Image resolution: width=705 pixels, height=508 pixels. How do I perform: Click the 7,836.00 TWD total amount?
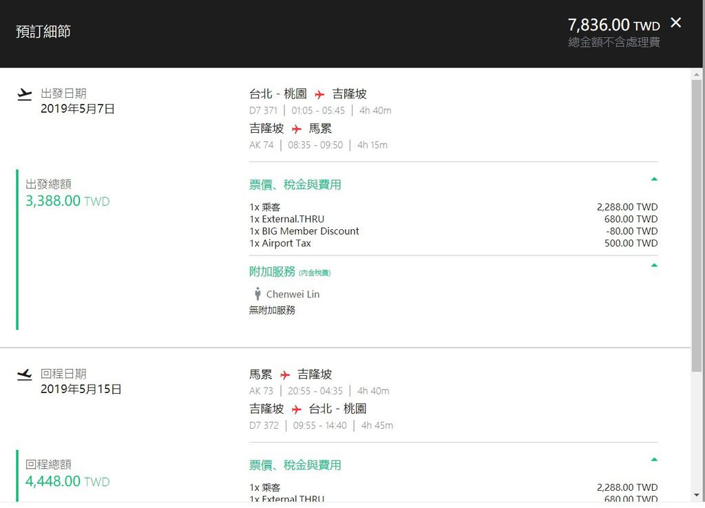click(x=613, y=25)
